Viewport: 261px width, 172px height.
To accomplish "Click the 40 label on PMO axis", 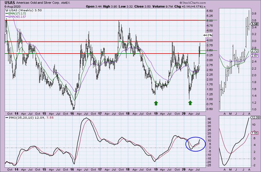I will tap(209, 119).
